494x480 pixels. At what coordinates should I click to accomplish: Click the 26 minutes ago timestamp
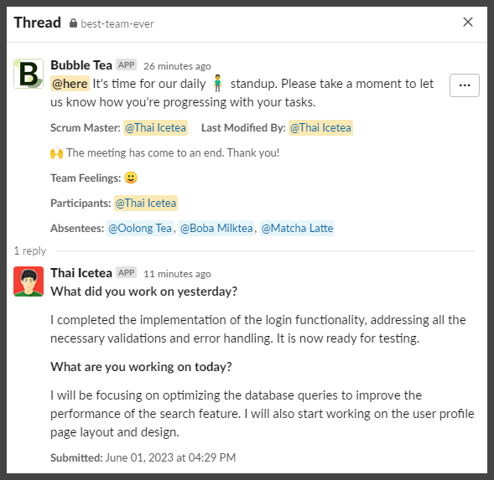[x=177, y=66]
